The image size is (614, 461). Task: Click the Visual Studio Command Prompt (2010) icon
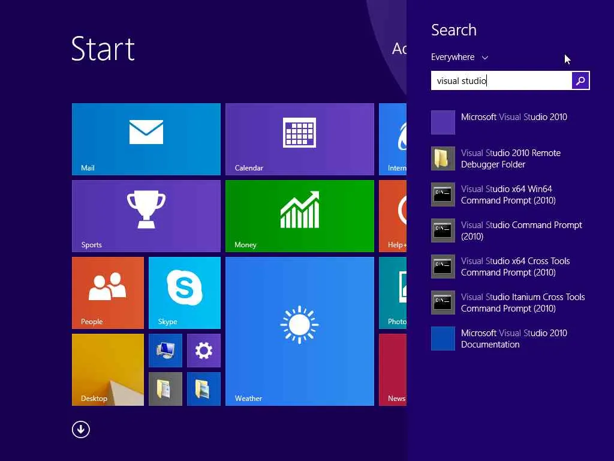pyautogui.click(x=443, y=230)
